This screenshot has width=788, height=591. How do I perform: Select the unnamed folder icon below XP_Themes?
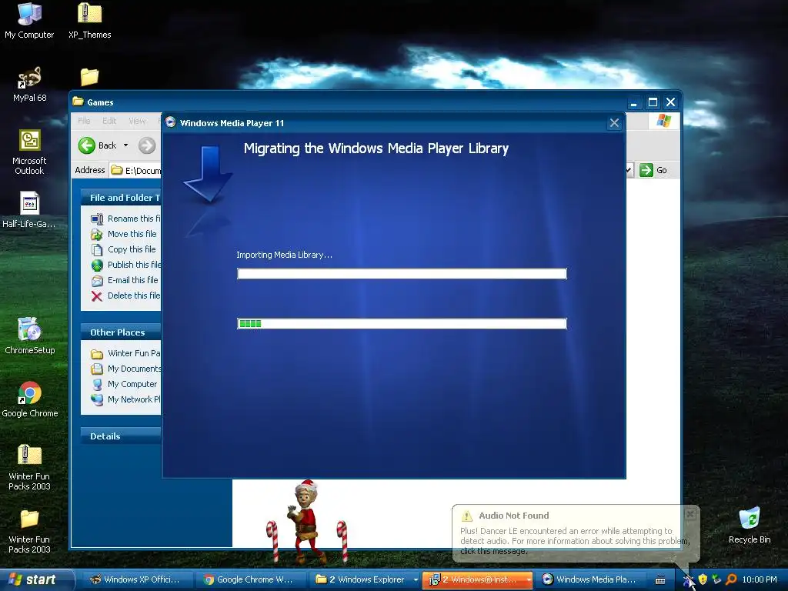pyautogui.click(x=89, y=77)
